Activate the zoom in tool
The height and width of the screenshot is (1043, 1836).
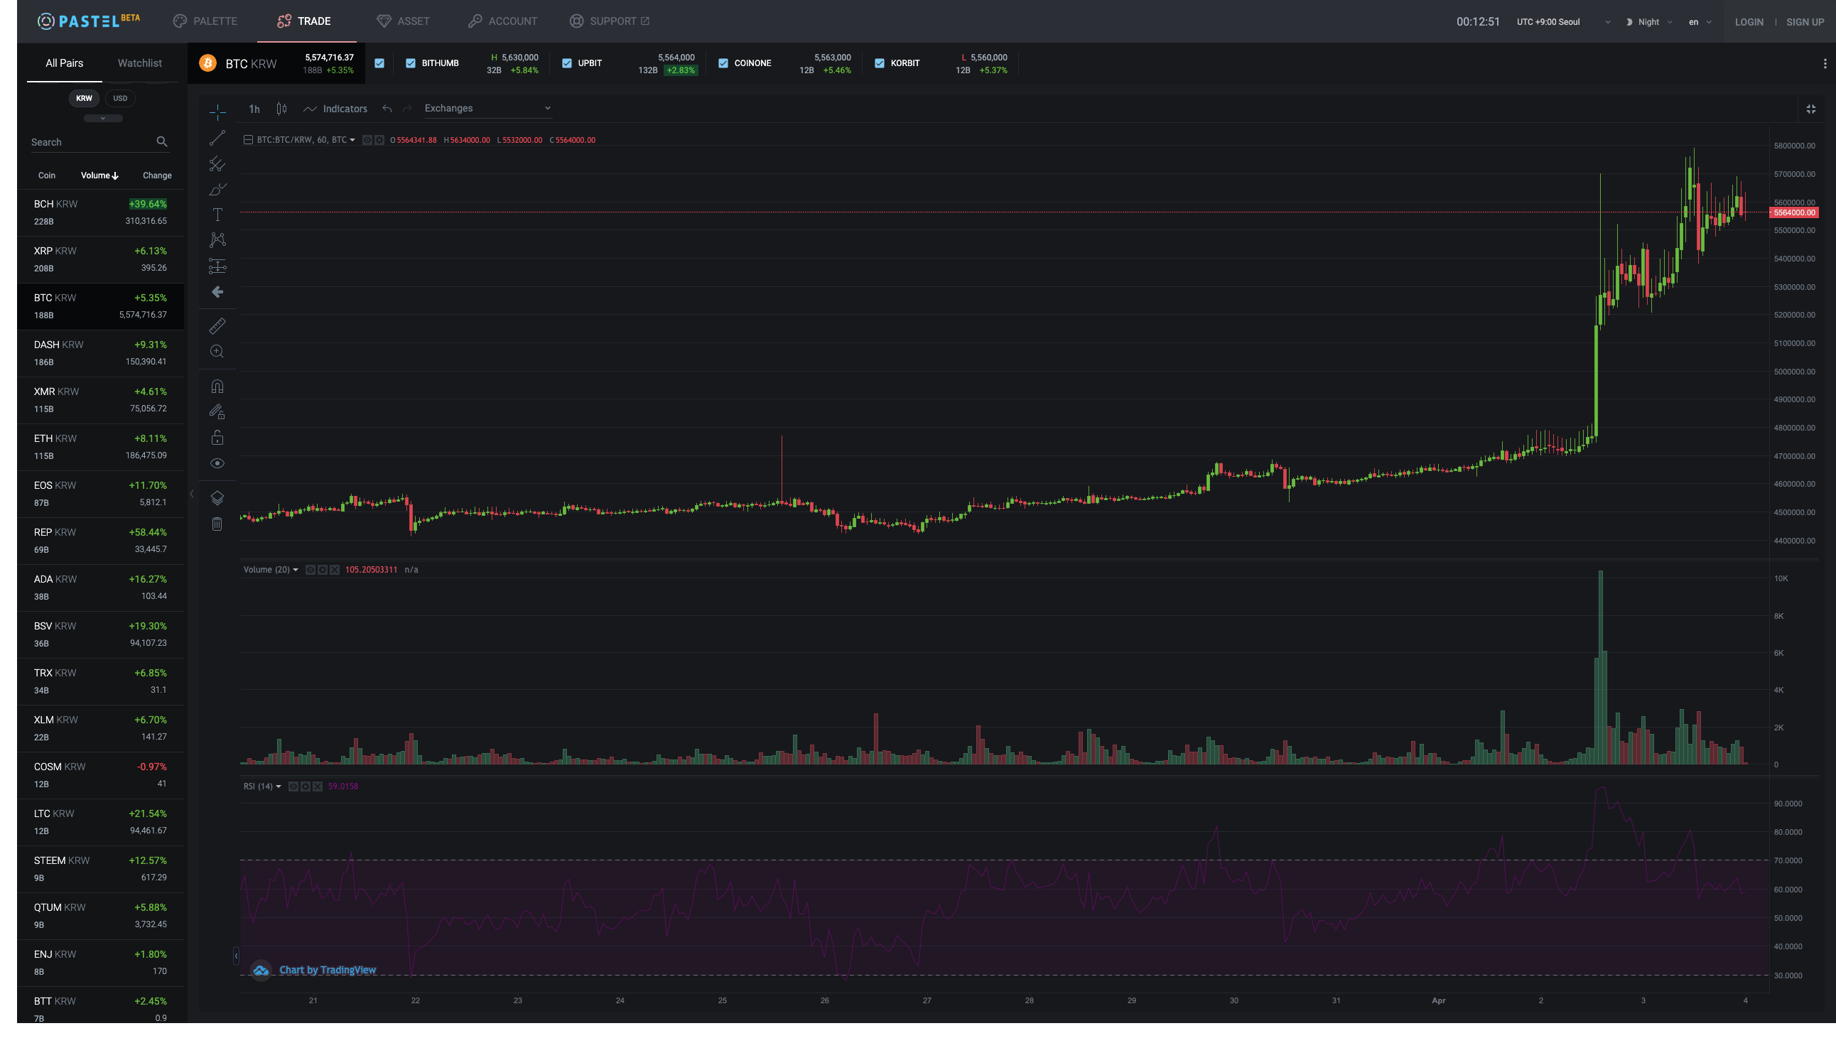(217, 352)
